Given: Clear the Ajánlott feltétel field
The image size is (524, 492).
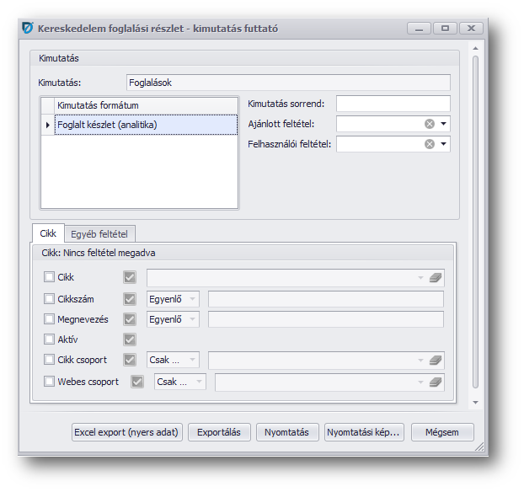Looking at the screenshot, I should [x=430, y=124].
